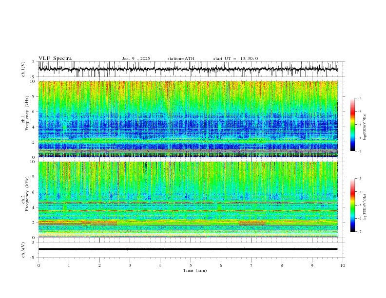Click the ch.2 "Frequency (kHz)" axis label
Image resolution: width=386 pixels, height=298 pixels.
(27, 194)
